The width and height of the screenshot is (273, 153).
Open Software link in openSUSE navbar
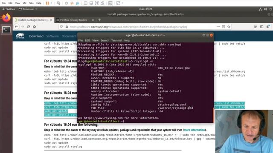[x=52, y=36]
